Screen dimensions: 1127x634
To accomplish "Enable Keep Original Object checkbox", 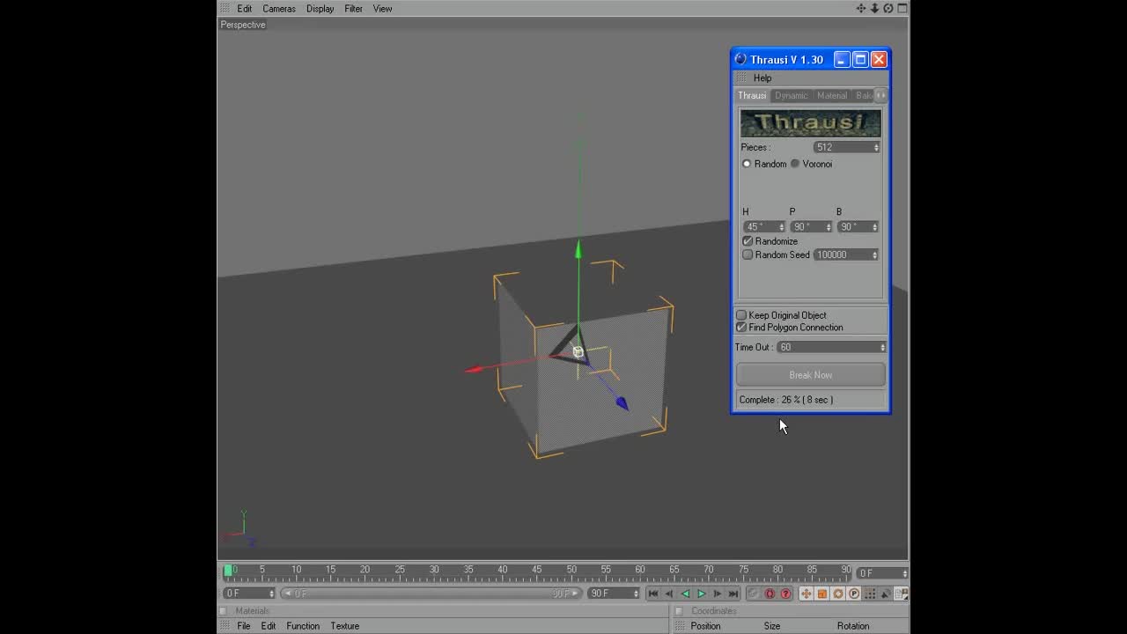I will tap(741, 315).
